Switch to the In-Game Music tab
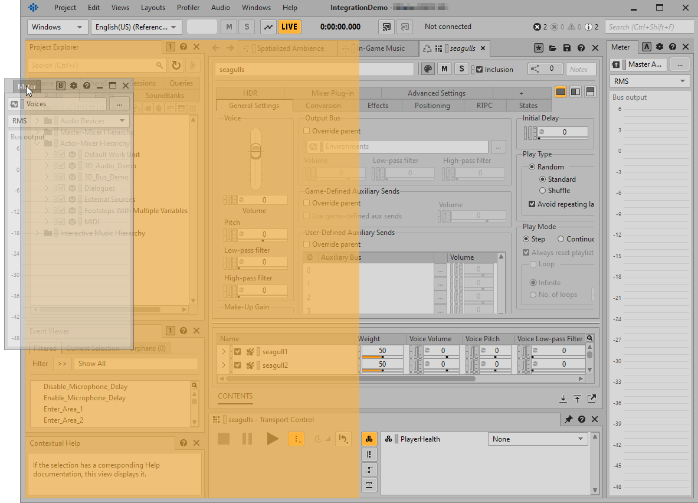The height and width of the screenshot is (503, 698). coord(378,48)
